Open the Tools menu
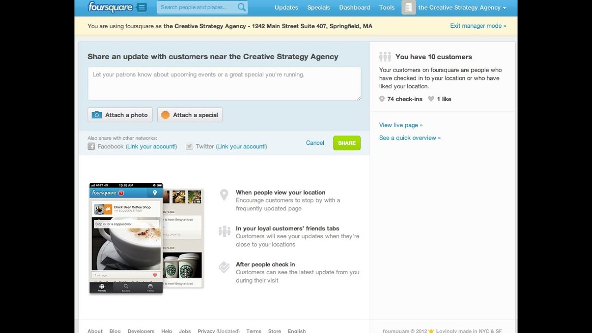 pos(387,7)
